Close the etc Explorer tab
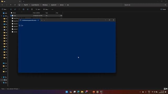The height and width of the screenshot is (94, 168). (x=20, y=1)
